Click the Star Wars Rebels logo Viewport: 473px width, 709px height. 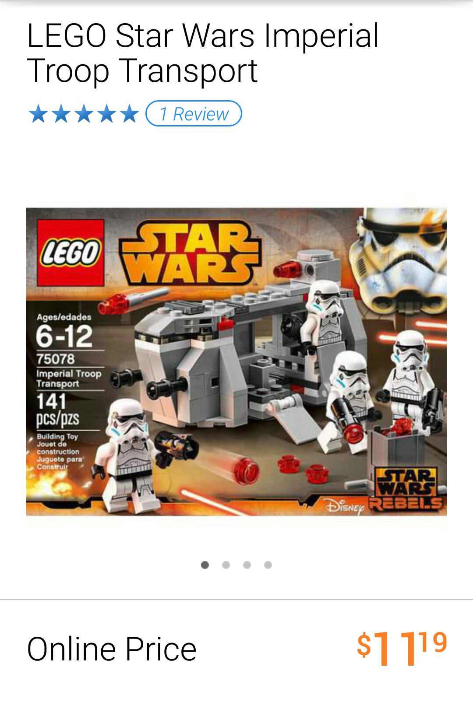(x=406, y=489)
